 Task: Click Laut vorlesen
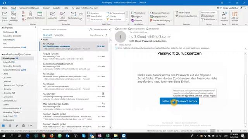click(224, 17)
